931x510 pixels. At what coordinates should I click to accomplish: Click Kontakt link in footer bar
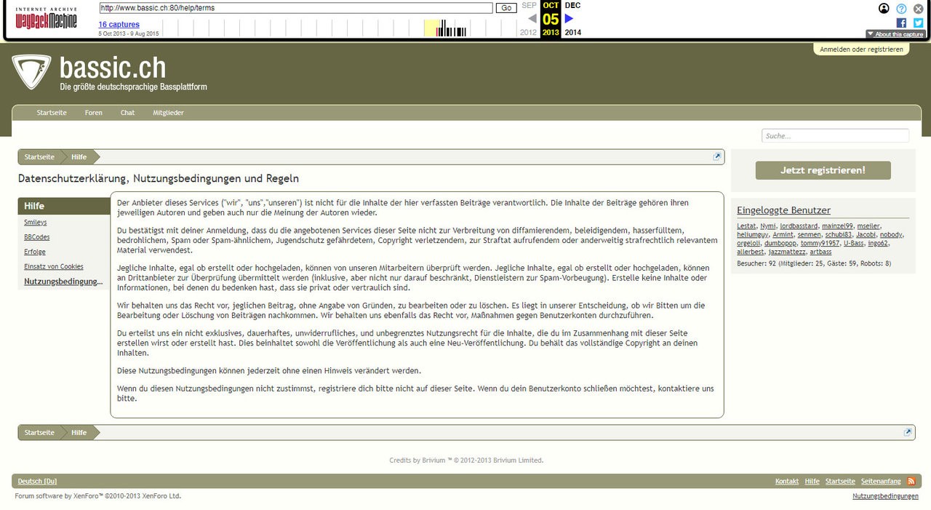[x=787, y=481]
